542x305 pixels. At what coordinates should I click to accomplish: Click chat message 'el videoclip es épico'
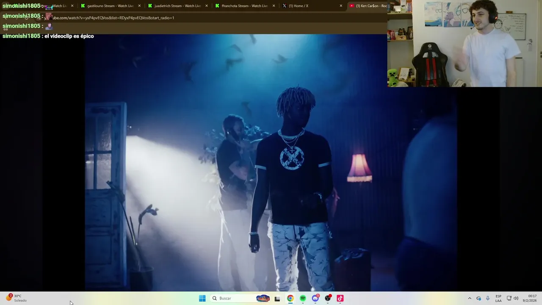click(x=69, y=36)
